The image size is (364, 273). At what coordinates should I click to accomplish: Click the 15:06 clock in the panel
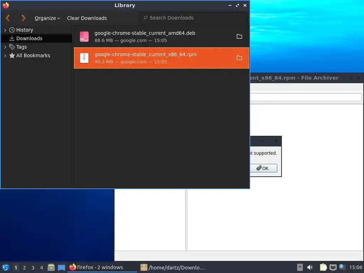(355, 267)
